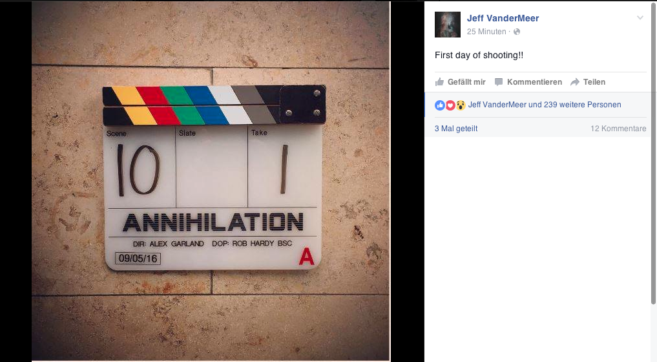
Task: Click the Kommentieren button
Action: [x=528, y=82]
